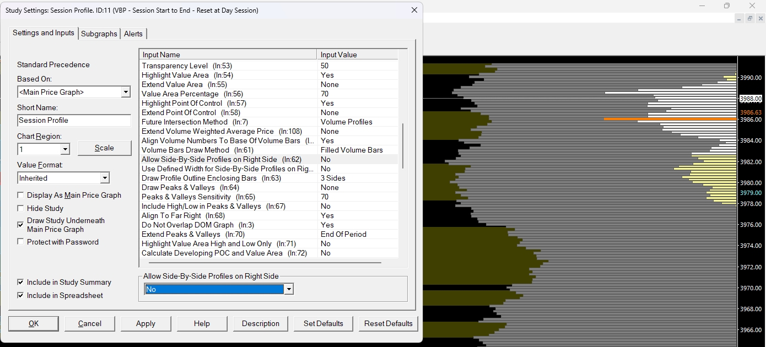
Task: Select Align To Far Right (In:68) row
Action: [269, 215]
